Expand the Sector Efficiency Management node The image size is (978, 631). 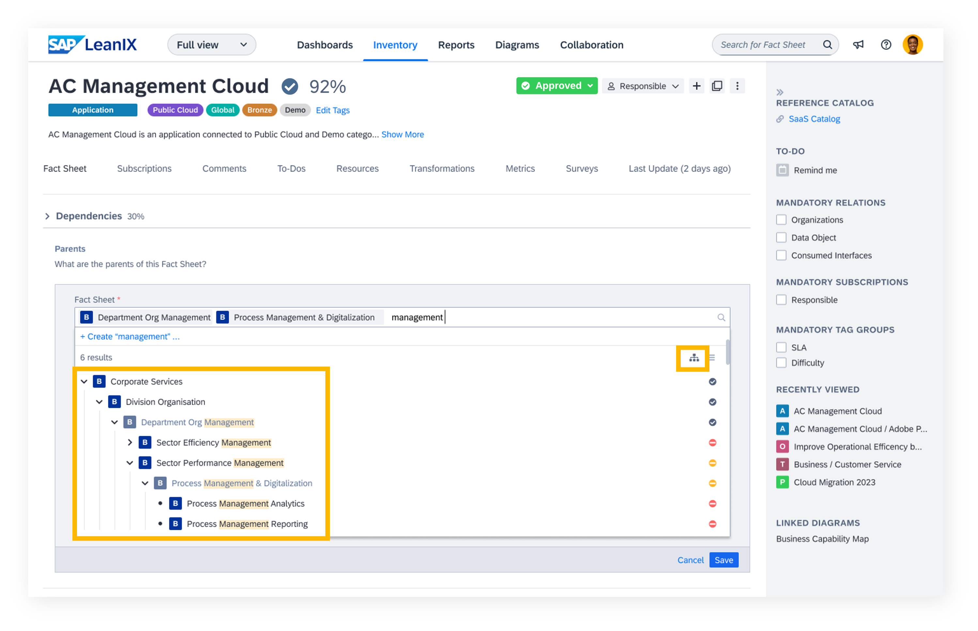click(x=130, y=442)
